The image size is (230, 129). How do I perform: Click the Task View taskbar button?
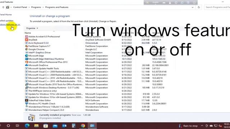click(18, 126)
